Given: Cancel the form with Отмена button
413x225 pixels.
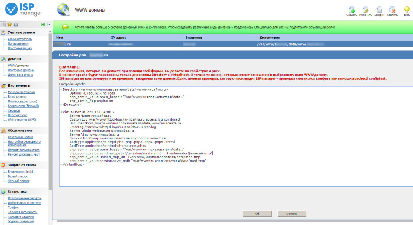Looking at the screenshot, I should (x=292, y=213).
